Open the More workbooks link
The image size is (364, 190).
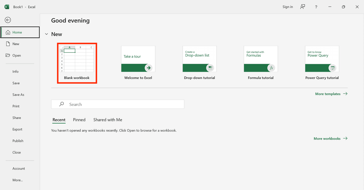[330, 139]
